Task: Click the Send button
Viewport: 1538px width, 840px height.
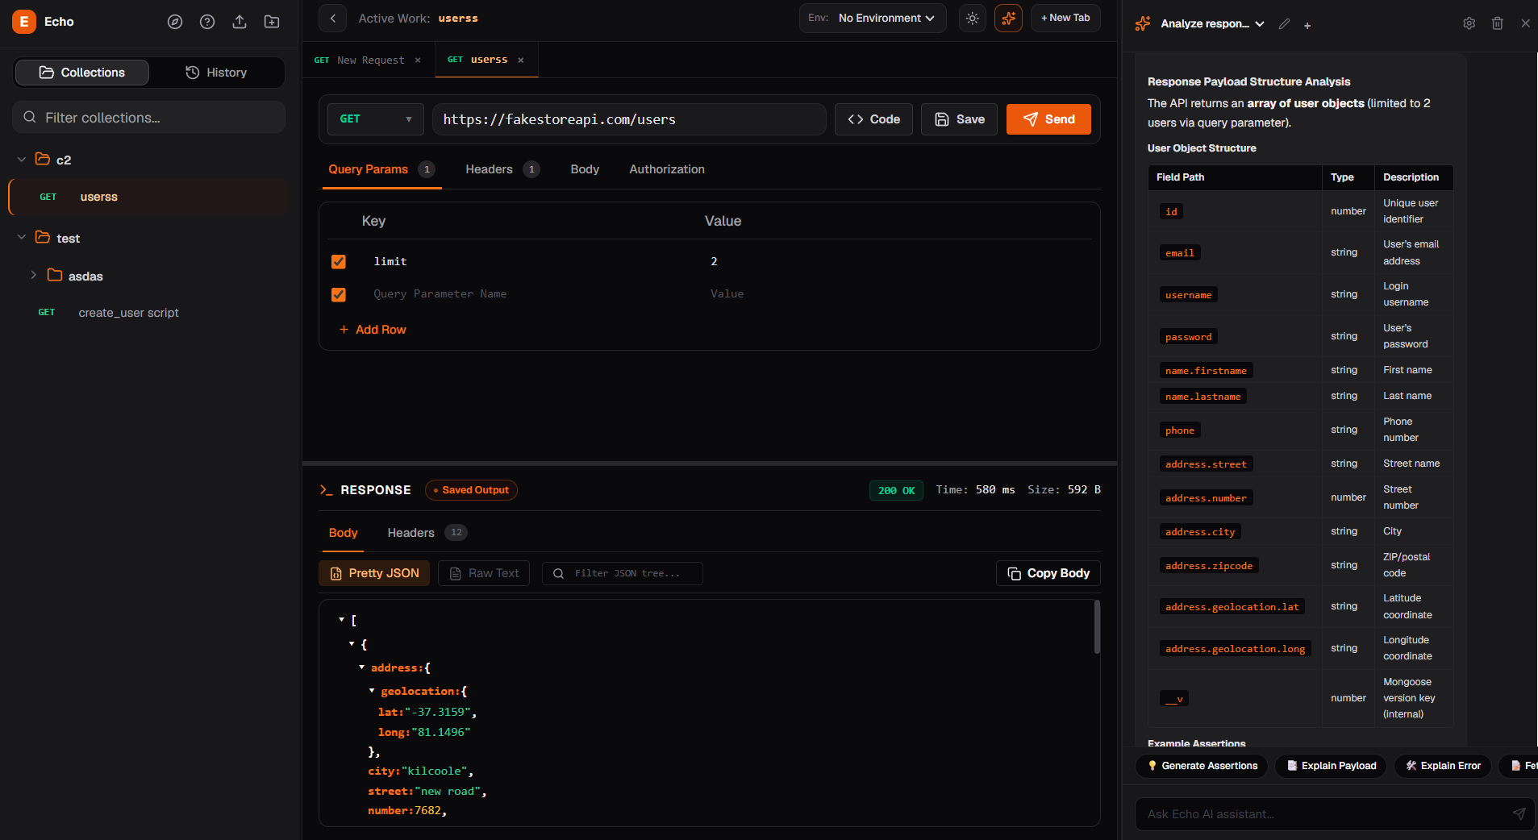Action: pos(1048,119)
